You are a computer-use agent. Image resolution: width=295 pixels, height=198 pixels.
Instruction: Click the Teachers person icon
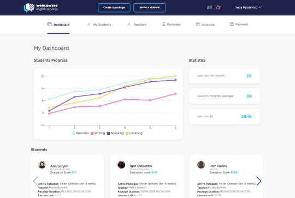129,25
